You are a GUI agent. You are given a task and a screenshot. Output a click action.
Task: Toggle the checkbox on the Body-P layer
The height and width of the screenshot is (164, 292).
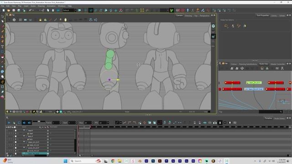(x=16, y=136)
